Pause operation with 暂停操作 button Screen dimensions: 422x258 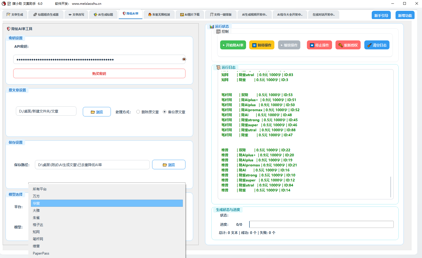[x=262, y=45]
